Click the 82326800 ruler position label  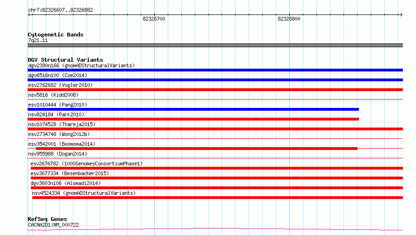[289, 19]
